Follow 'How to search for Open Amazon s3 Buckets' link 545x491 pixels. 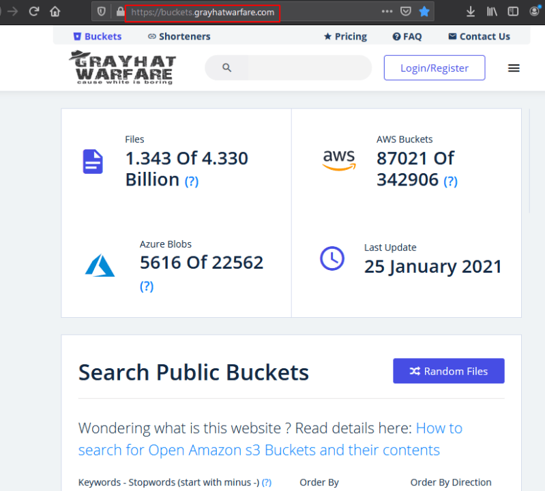(270, 439)
